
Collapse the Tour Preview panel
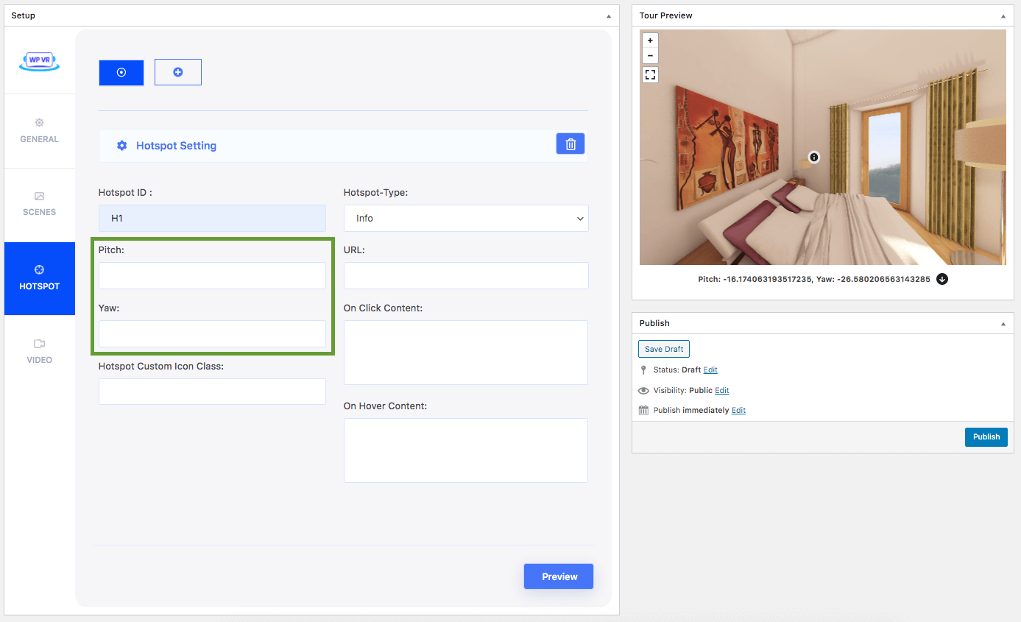[x=1003, y=15]
